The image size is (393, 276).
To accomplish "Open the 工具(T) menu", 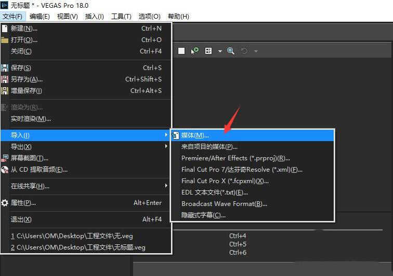I will pos(121,17).
